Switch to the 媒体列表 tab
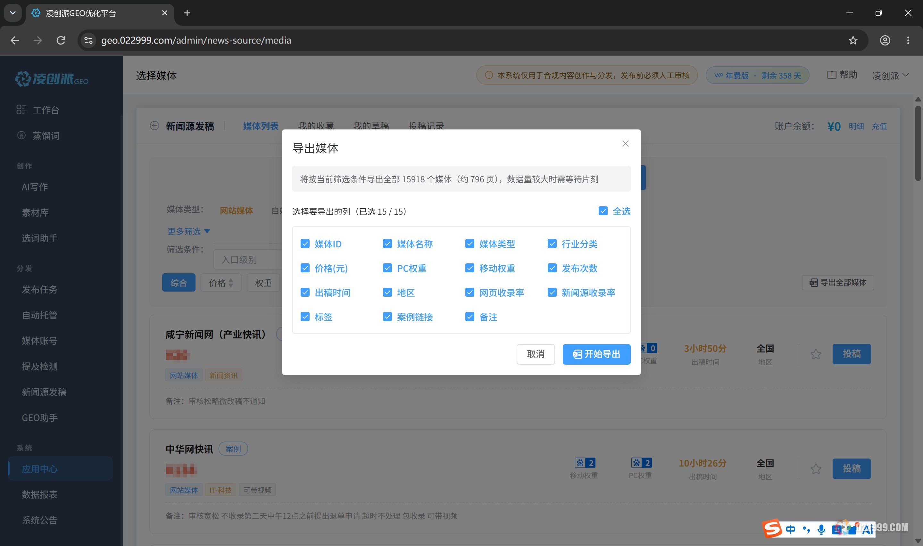 click(261, 126)
